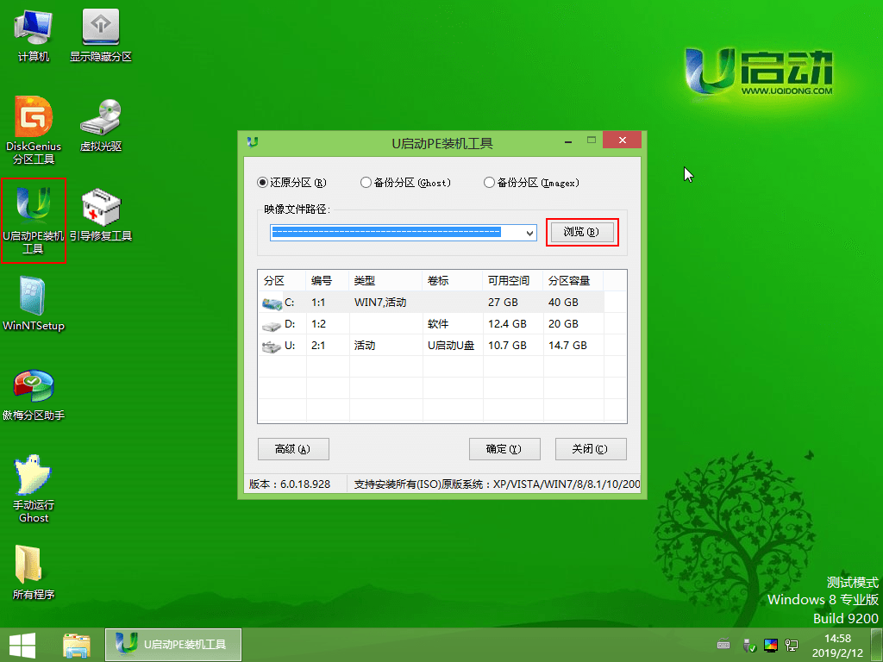Screen dimensions: 883x662
Task: Expand the image file path dropdown
Action: (x=529, y=233)
